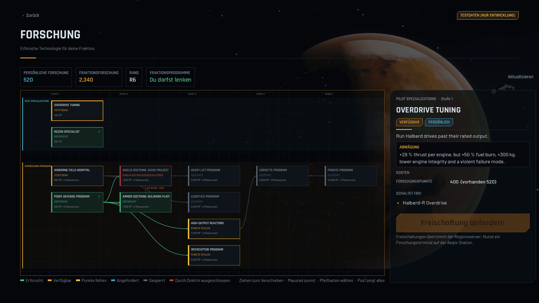Click the red Durch Doktrin ausgeschlossen swatch
Screen dimensions: 539x303
coord(172,280)
